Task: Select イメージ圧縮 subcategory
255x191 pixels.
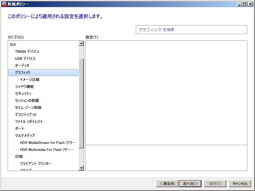Action: point(30,80)
